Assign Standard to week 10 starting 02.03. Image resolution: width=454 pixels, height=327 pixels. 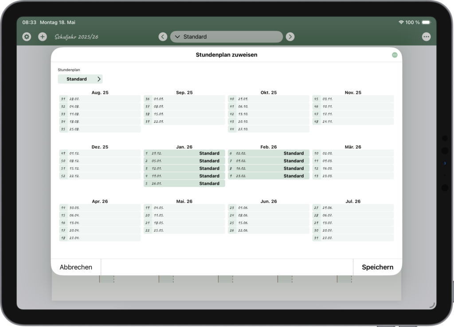point(353,154)
